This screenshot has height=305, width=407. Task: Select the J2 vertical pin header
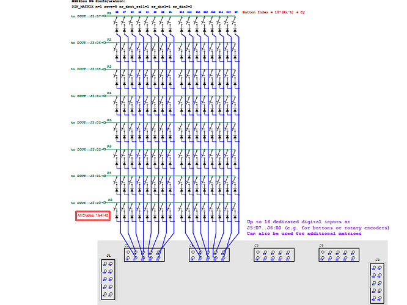click(x=377, y=283)
